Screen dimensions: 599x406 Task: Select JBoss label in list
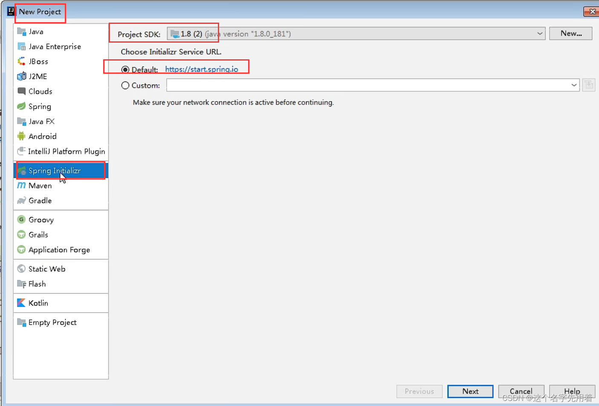(38, 61)
